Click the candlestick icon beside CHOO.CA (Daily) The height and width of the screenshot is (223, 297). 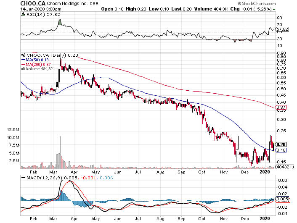point(24,55)
